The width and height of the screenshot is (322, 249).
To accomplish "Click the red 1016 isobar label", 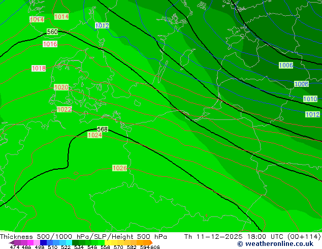I will (50, 44).
